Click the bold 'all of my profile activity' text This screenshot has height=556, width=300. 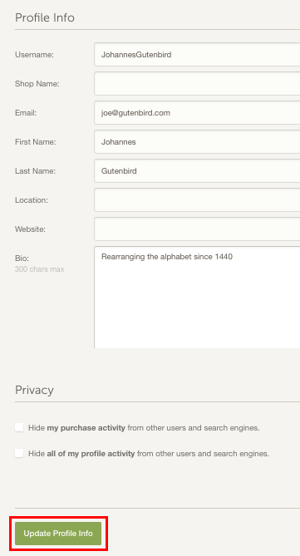point(91,453)
